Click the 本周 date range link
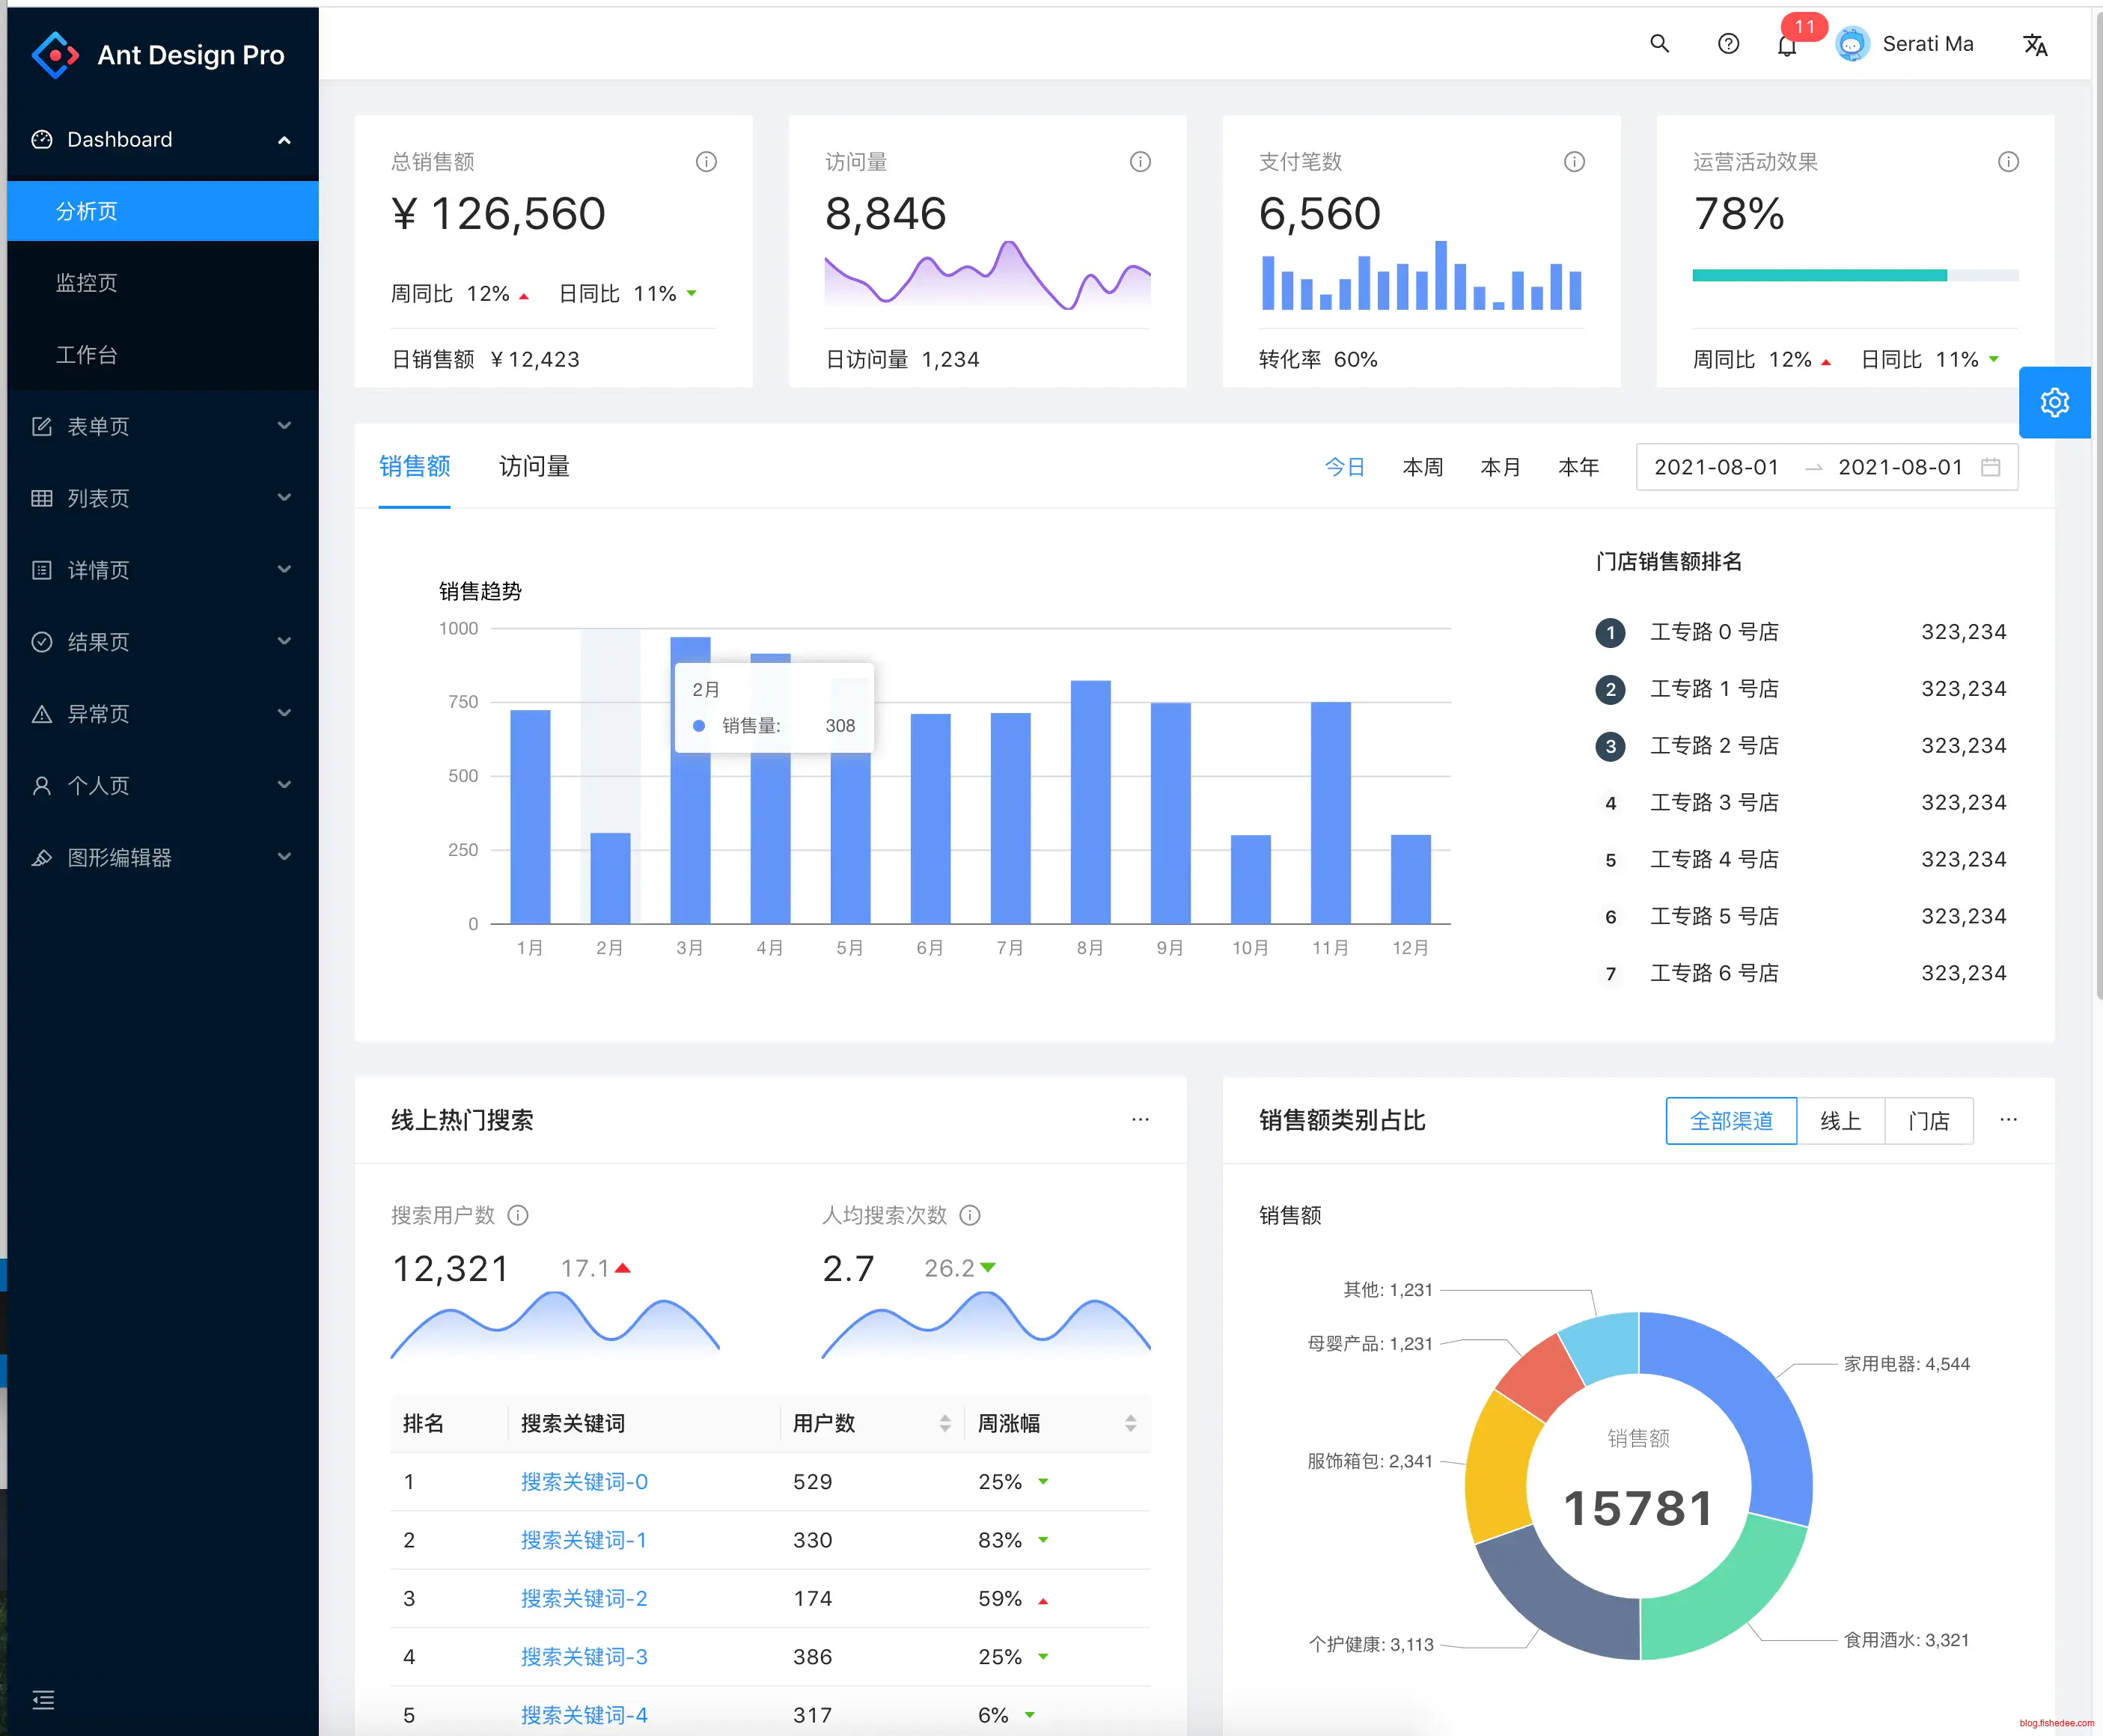Viewport: 2103px width, 1736px height. (x=1422, y=467)
